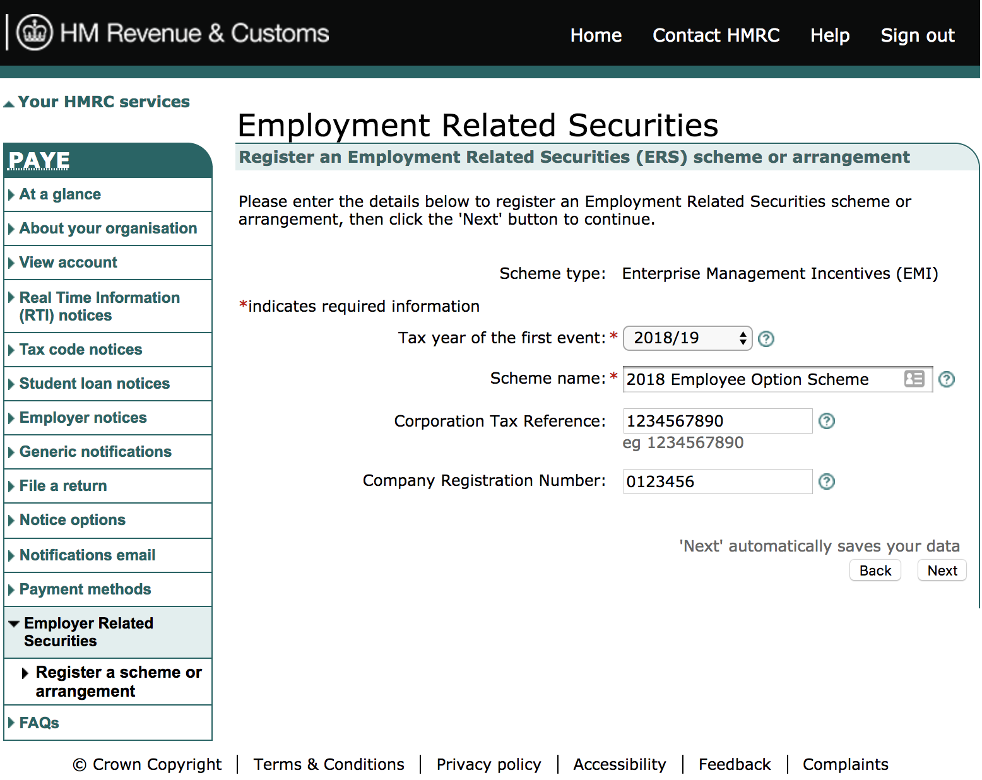Open help for Corporation Tax Reference
This screenshot has width=982, height=780.
(827, 421)
